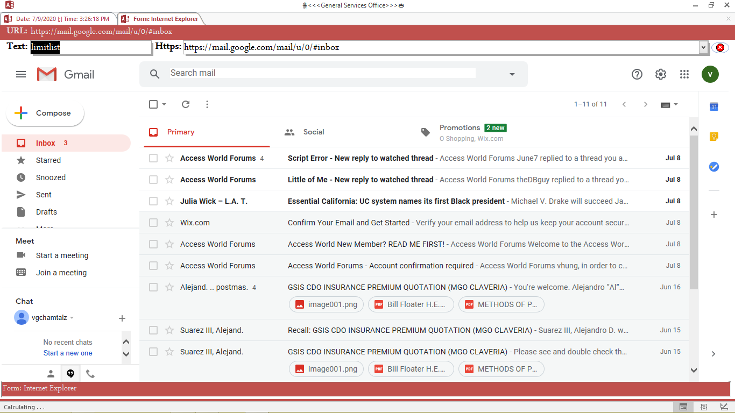The width and height of the screenshot is (735, 413).
Task: Open the Google apps grid
Action: [x=684, y=74]
